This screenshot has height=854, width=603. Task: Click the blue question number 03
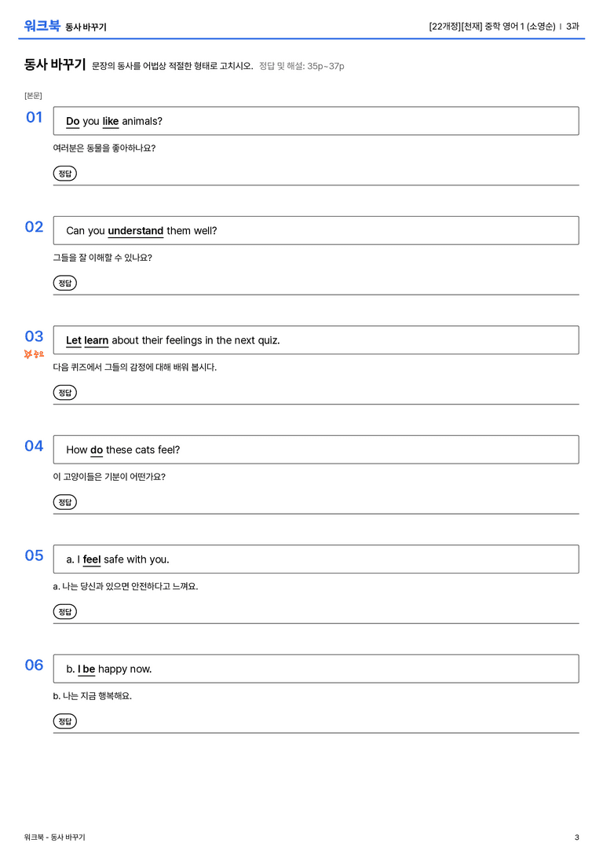point(34,336)
